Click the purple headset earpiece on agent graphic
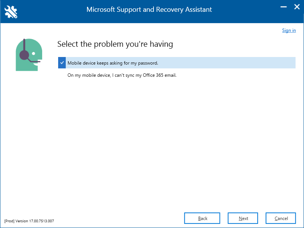 pos(24,55)
